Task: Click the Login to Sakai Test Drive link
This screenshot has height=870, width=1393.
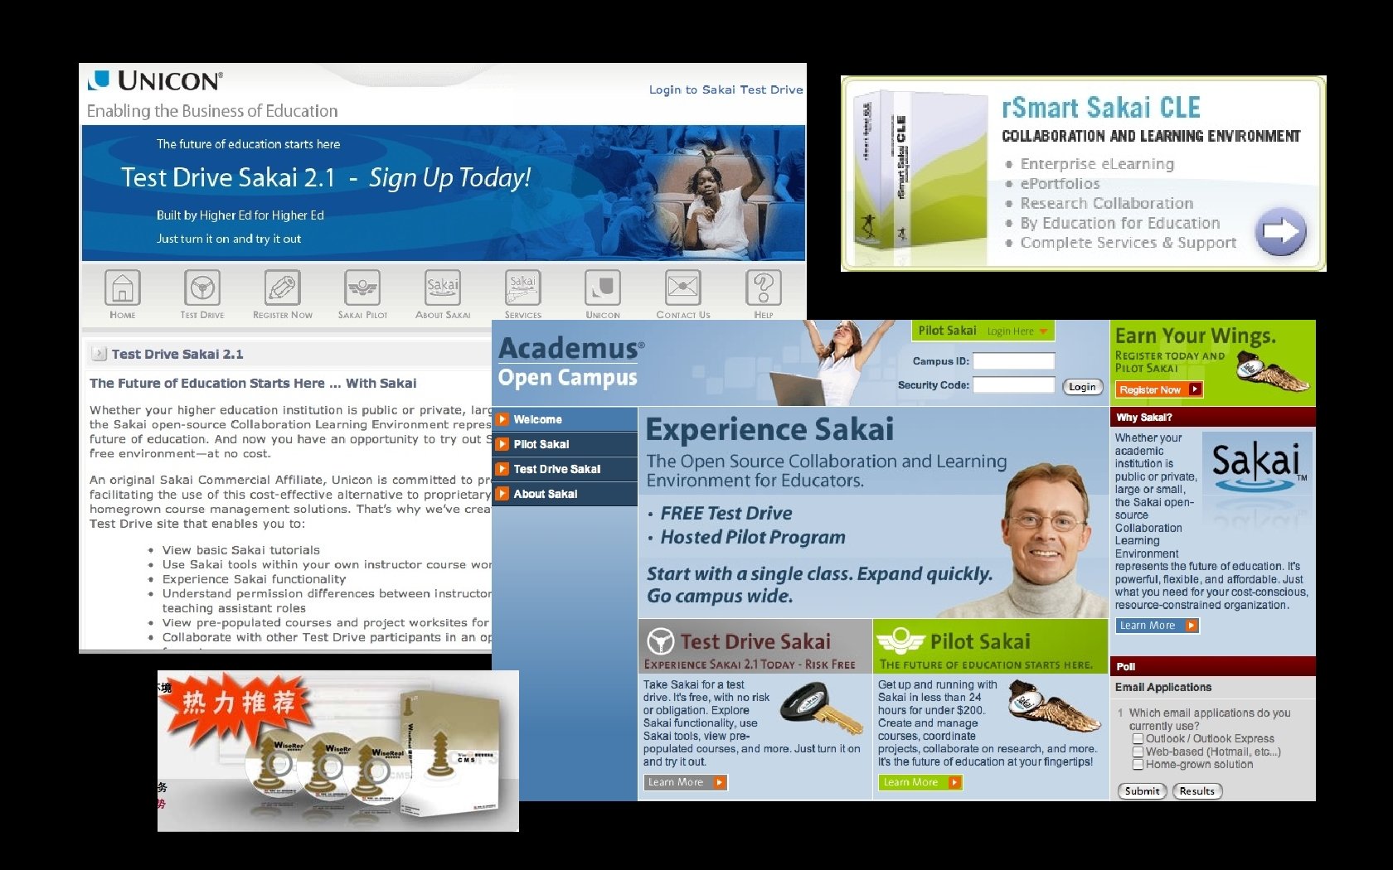Action: (x=726, y=89)
